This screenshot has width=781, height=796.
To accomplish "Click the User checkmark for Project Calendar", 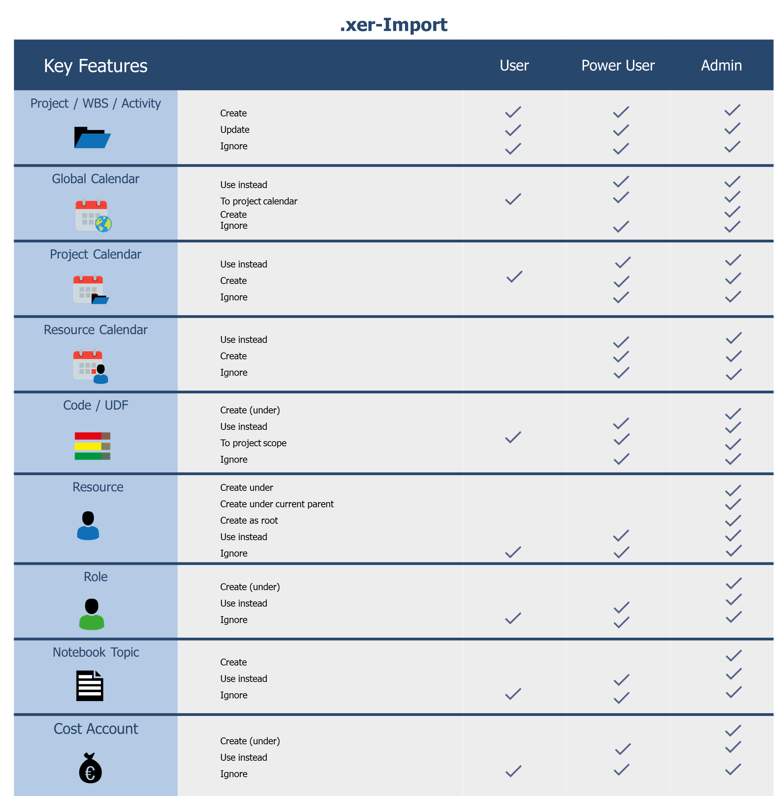I will (x=514, y=277).
